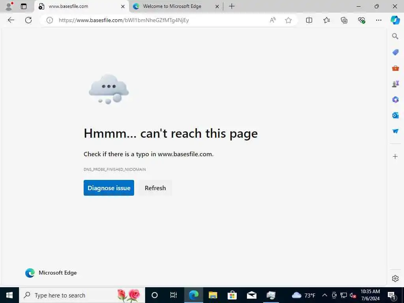Open Settings and more ellipsis menu

coord(378,20)
